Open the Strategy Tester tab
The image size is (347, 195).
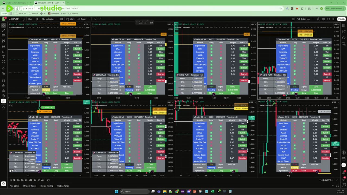[30, 186]
